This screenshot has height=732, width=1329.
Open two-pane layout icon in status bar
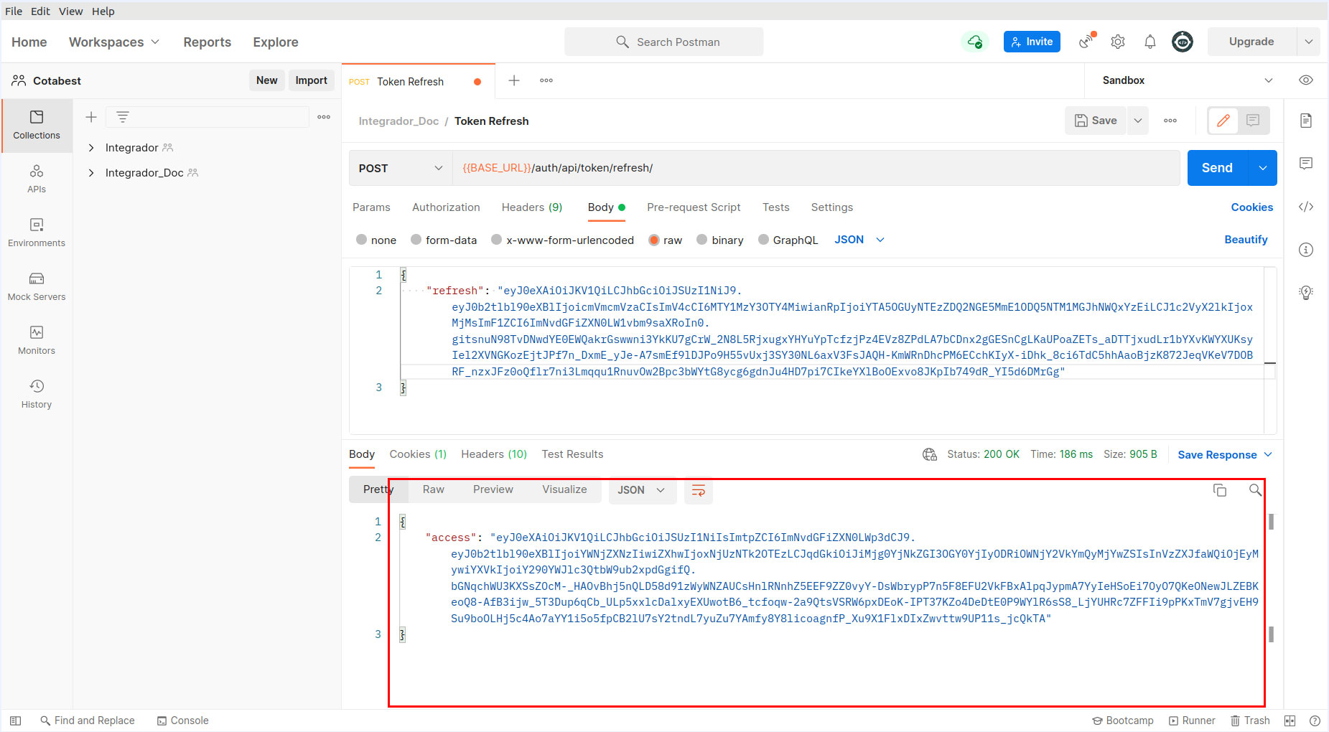coord(1290,721)
